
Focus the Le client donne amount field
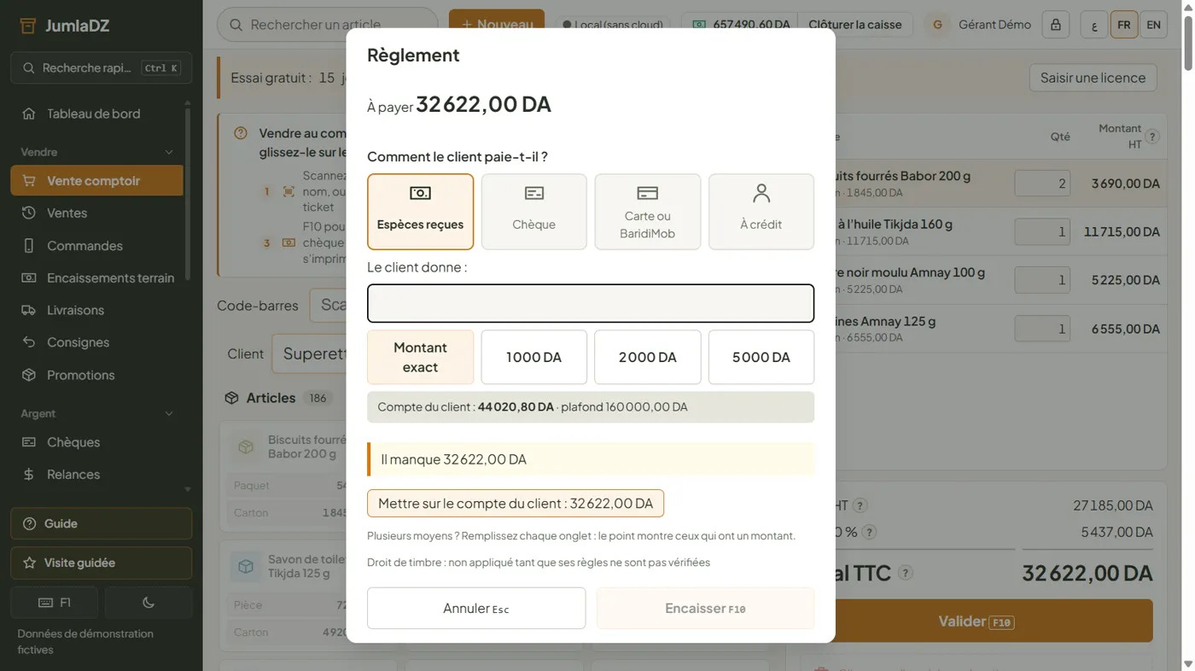point(591,303)
